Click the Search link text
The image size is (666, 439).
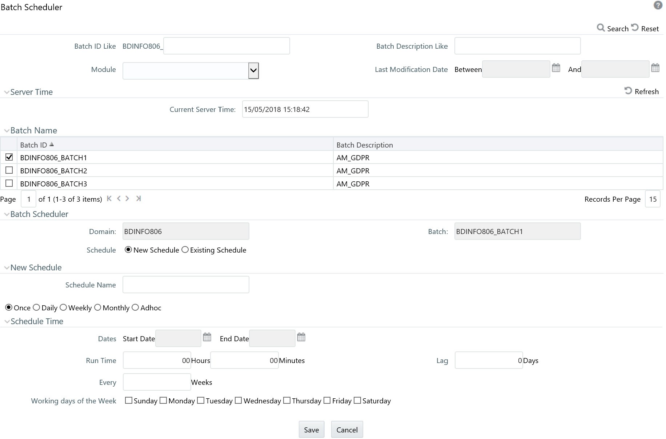point(618,29)
